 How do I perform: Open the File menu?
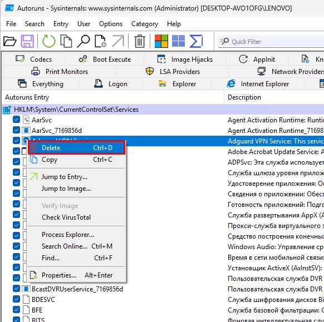pos(11,24)
